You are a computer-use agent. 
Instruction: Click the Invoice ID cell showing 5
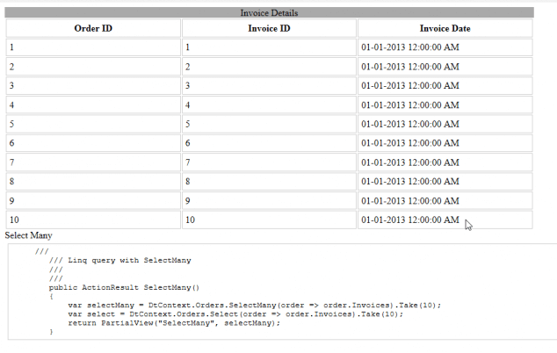(x=269, y=124)
